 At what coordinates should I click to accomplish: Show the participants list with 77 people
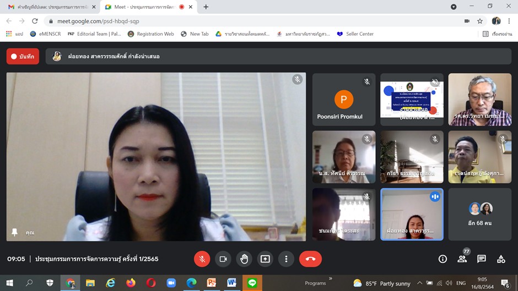coord(462,259)
